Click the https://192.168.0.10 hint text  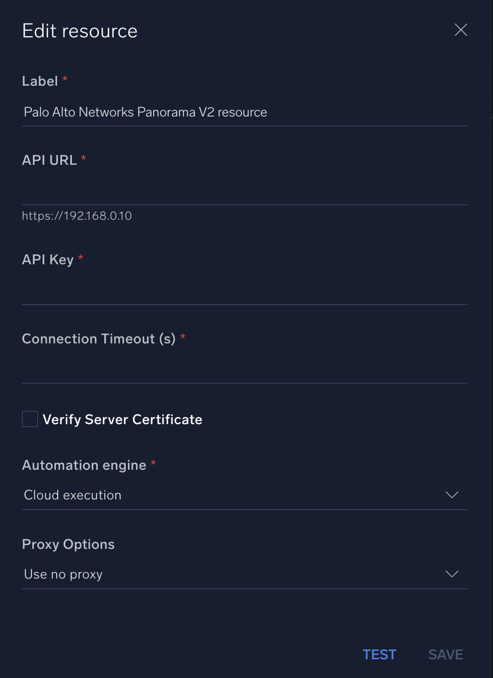(x=77, y=215)
